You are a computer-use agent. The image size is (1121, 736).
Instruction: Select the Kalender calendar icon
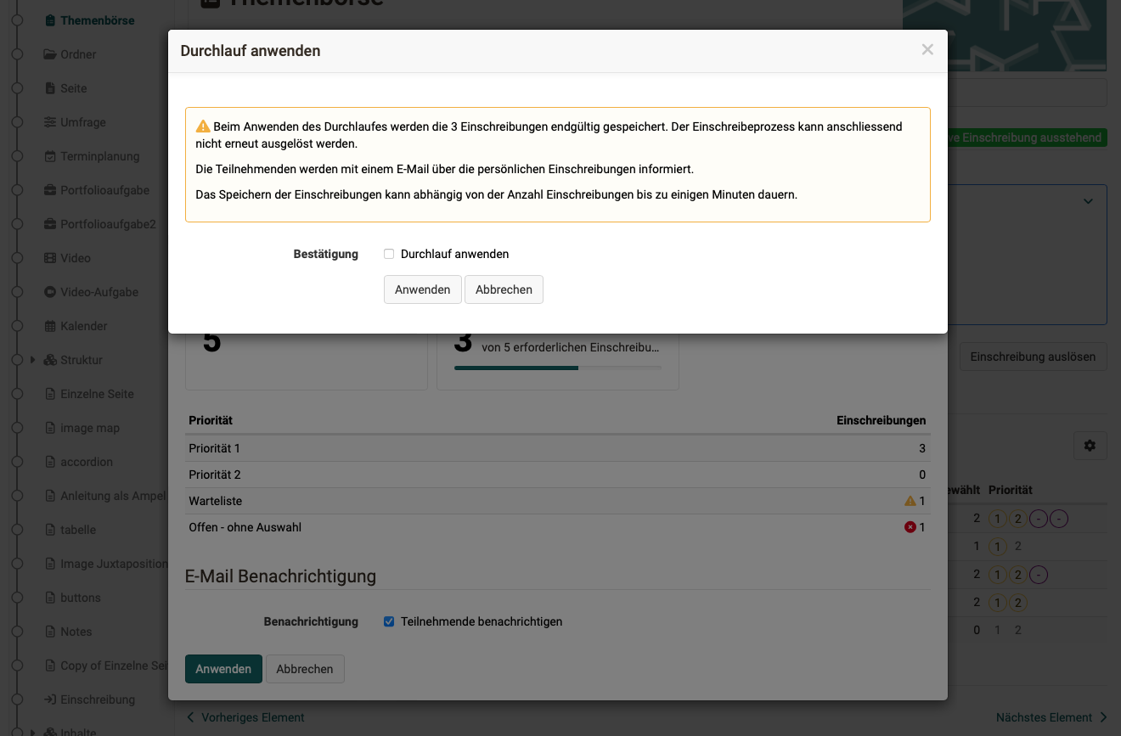[49, 325]
